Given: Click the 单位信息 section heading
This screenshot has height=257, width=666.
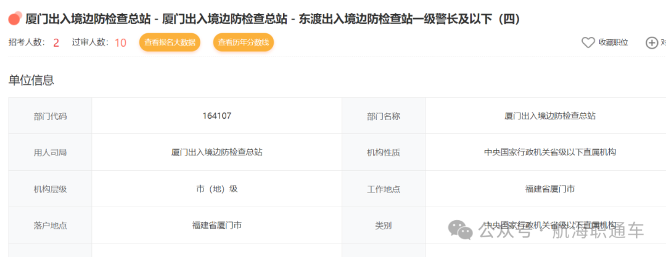Looking at the screenshot, I should [31, 81].
